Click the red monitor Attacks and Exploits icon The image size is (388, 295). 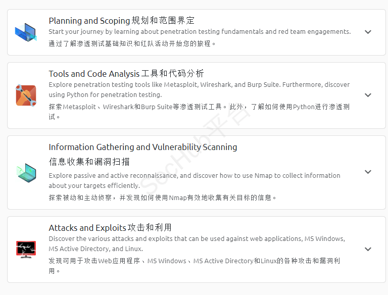coord(26,249)
